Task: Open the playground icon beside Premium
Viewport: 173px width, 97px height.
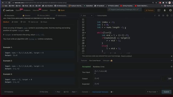Action: pos(159,10)
